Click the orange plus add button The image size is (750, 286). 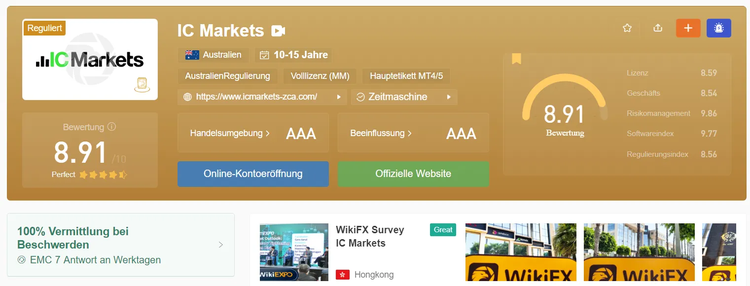tap(688, 28)
